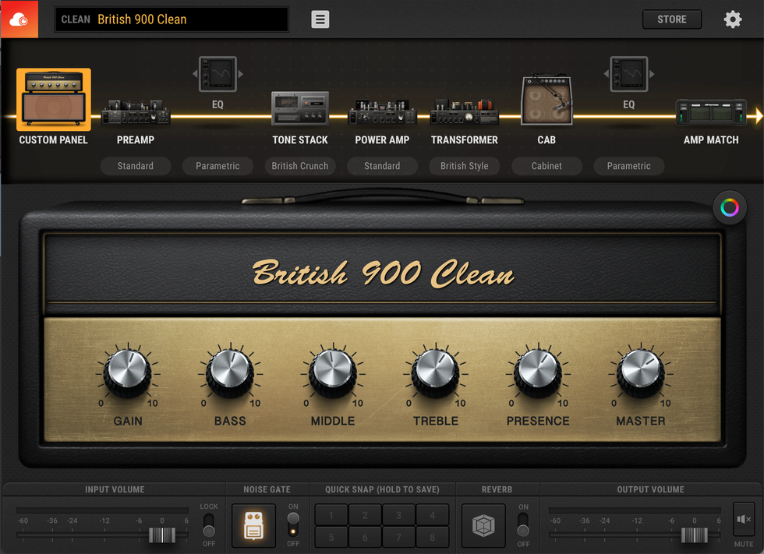Screen dimensions: 764x554
Task: Select the Transformer module icon
Action: pyautogui.click(x=465, y=111)
